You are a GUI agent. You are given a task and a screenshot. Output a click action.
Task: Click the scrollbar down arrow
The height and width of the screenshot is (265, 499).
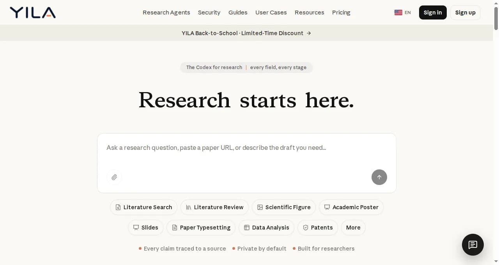coord(496,261)
